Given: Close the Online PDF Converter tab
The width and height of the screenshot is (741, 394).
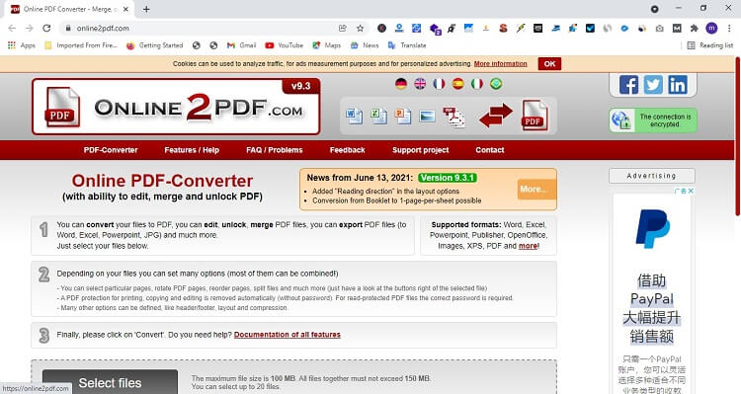Looking at the screenshot, I should (125, 9).
